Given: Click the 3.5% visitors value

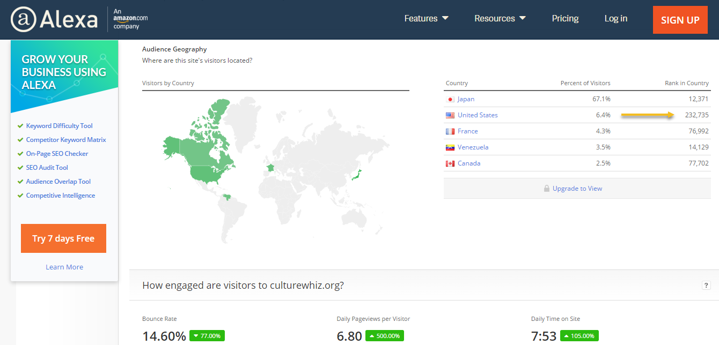Looking at the screenshot, I should click(604, 147).
